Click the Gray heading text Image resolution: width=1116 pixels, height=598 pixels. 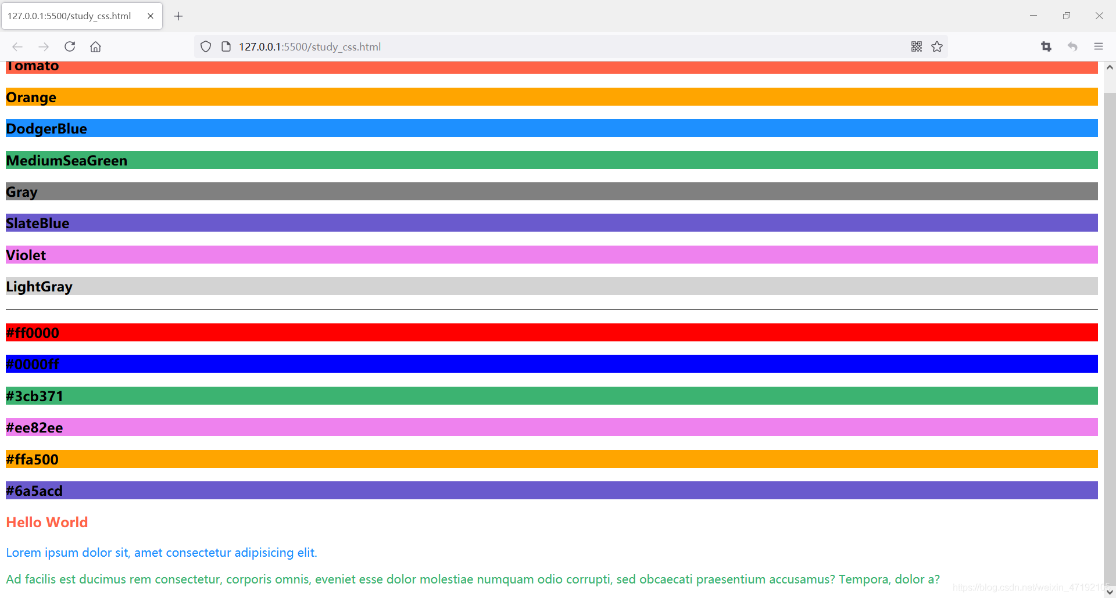22,192
